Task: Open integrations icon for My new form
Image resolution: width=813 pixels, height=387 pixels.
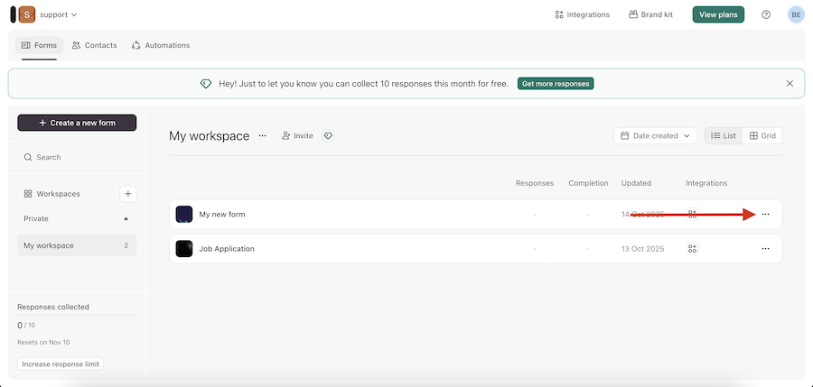Action: click(x=693, y=215)
